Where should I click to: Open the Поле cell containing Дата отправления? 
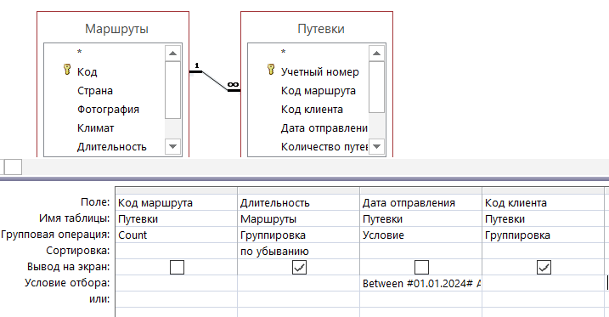coord(421,202)
